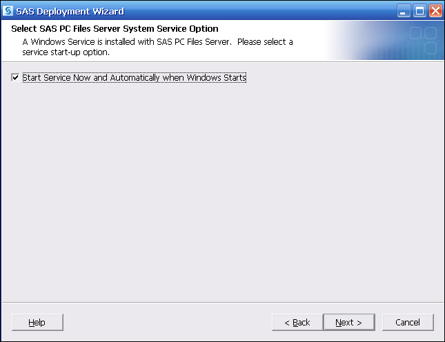Viewport: 445px width, 342px height.
Task: Maximize the SAS Deployment Wizard window
Action: [419, 11]
